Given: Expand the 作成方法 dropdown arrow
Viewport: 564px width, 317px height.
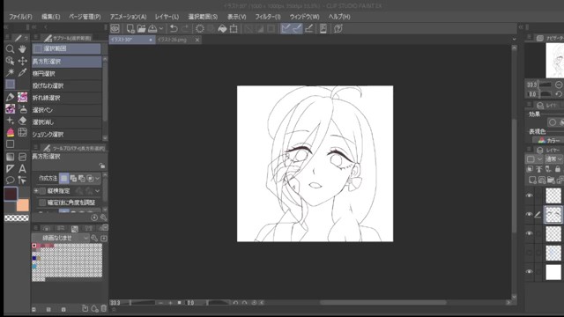Looking at the screenshot, I should tap(98, 178).
